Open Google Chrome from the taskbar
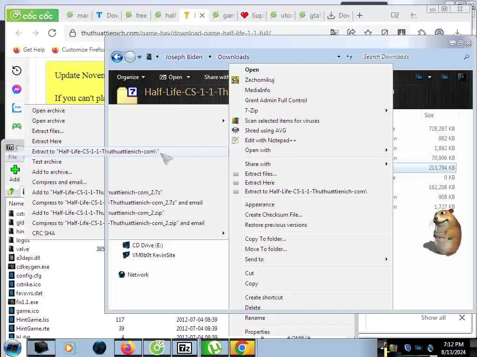 (x=242, y=348)
